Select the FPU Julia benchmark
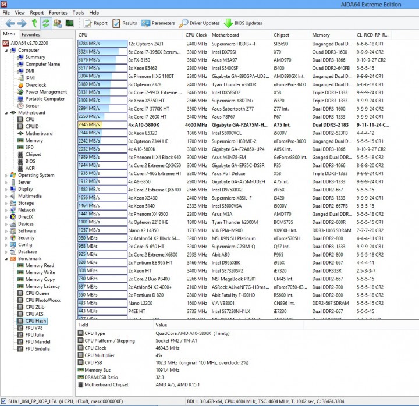The image size is (419, 406). [31, 334]
